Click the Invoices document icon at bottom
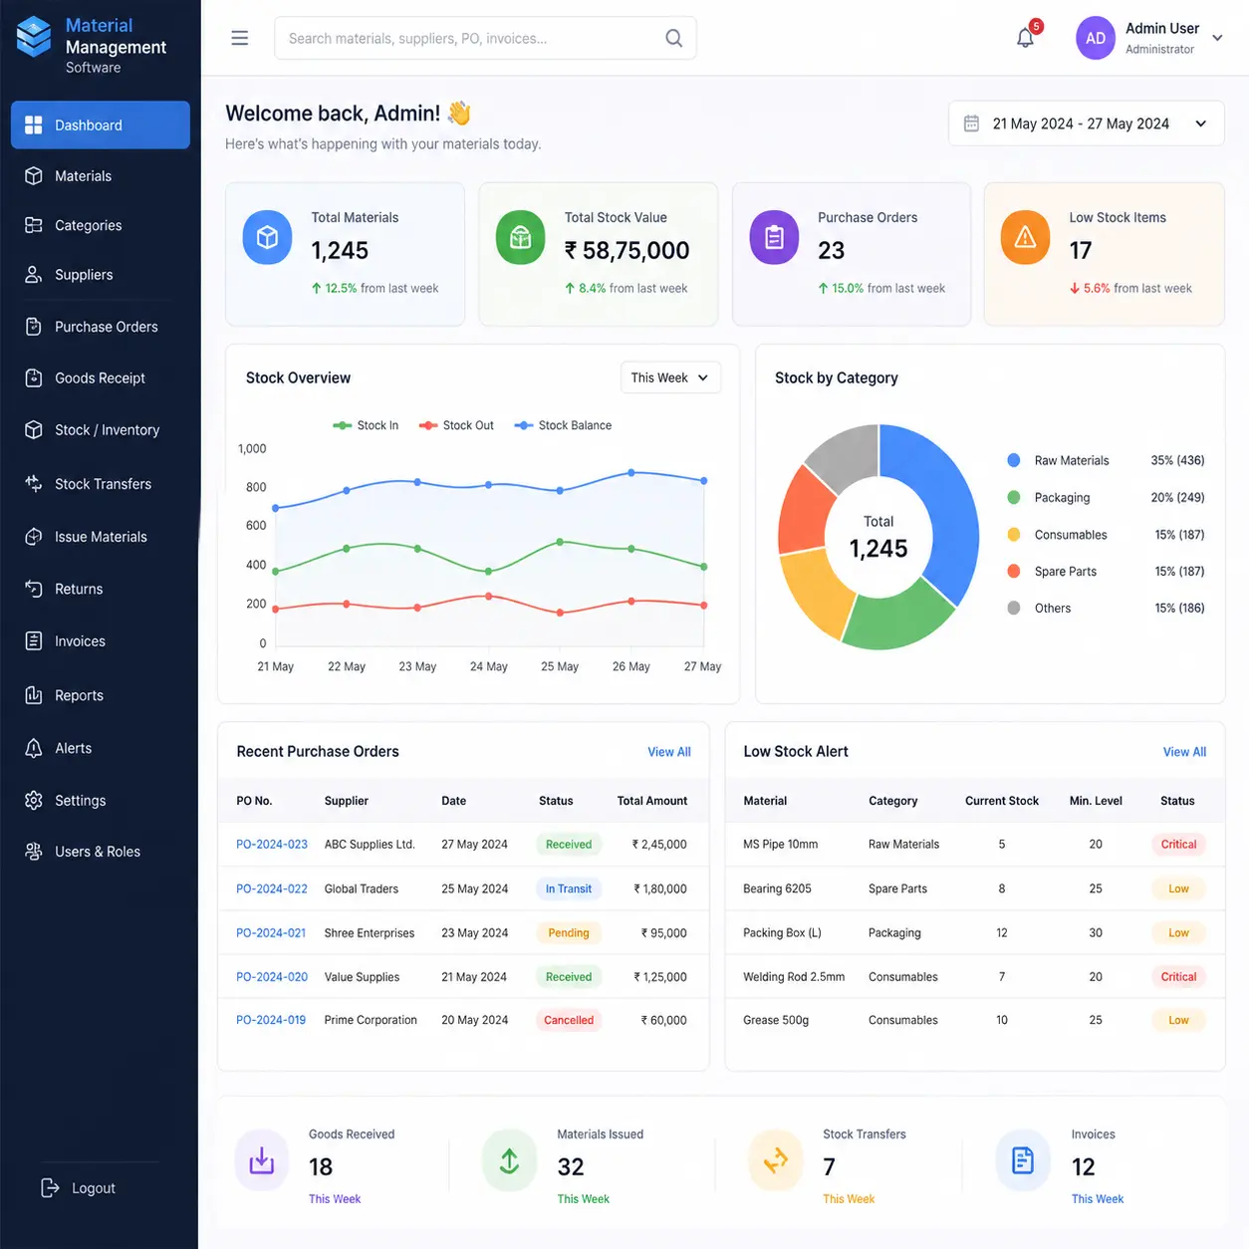The image size is (1249, 1249). coord(1023,1160)
